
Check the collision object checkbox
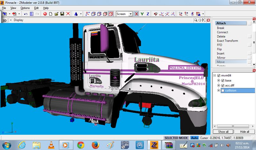[x=223, y=91]
